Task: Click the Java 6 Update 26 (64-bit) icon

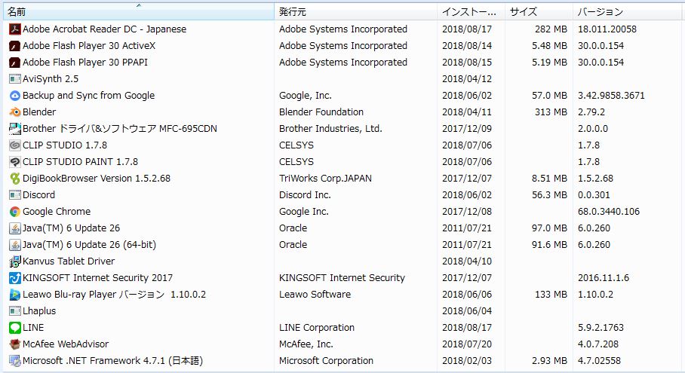Action: point(14,245)
